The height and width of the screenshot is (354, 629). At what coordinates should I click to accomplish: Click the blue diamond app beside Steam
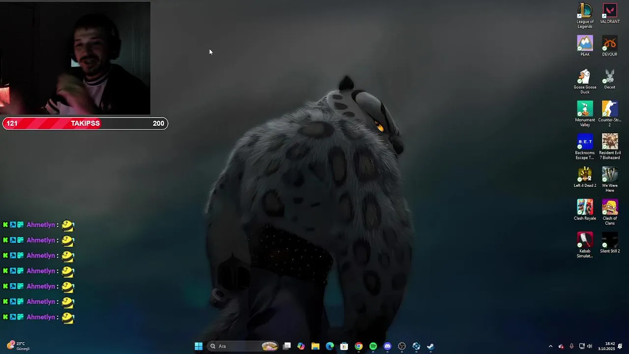tap(416, 346)
